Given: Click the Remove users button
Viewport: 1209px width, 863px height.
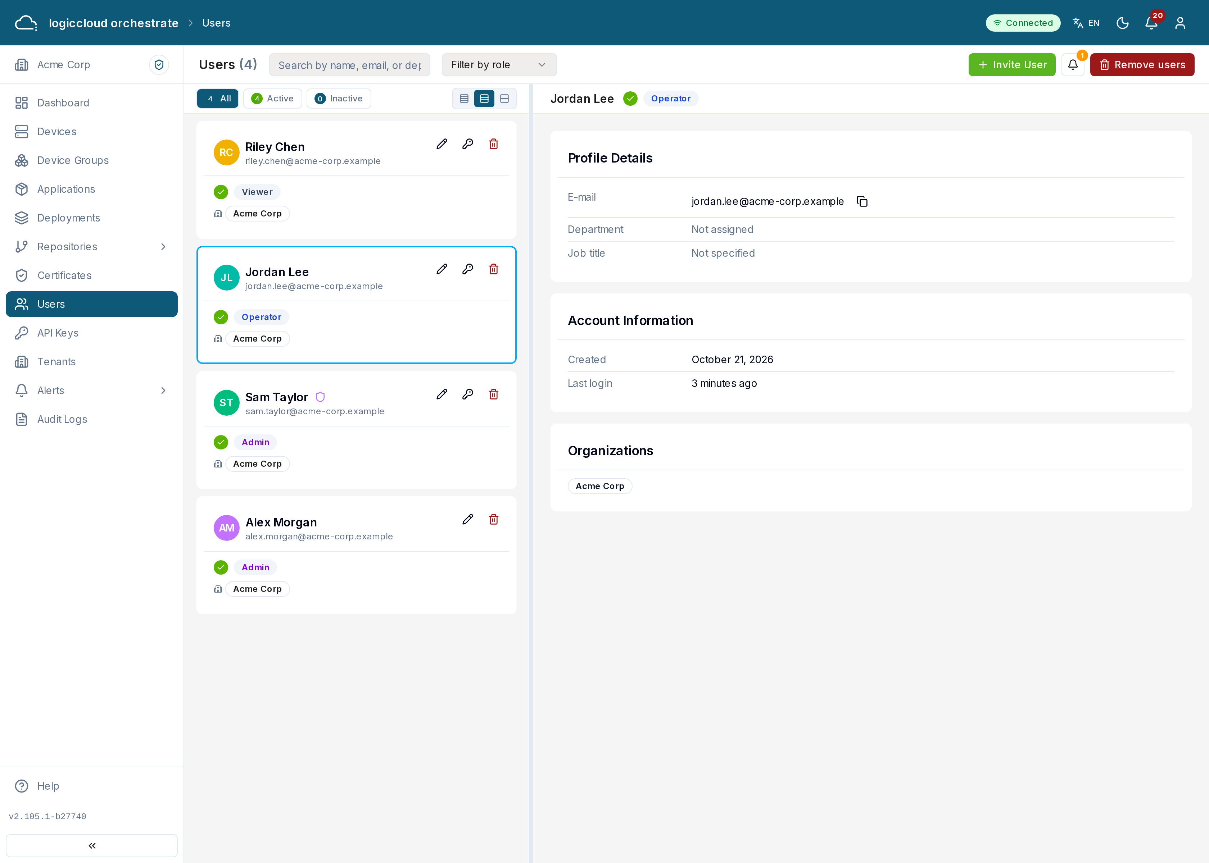Looking at the screenshot, I should pos(1142,65).
